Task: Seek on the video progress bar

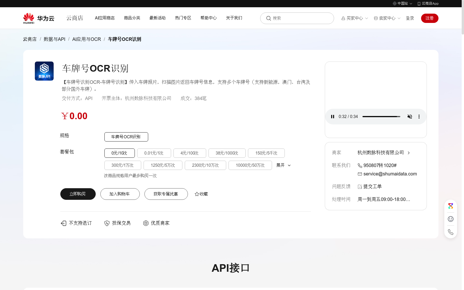Action: coord(381,117)
